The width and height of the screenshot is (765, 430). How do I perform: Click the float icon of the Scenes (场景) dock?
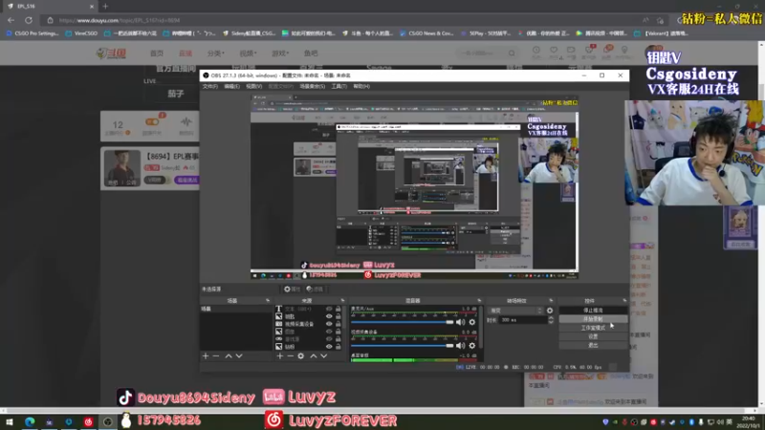268,301
